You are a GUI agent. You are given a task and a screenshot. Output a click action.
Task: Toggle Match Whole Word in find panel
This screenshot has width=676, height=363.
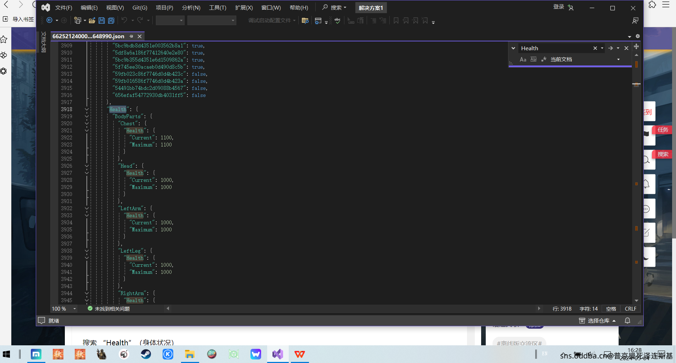tap(533, 59)
